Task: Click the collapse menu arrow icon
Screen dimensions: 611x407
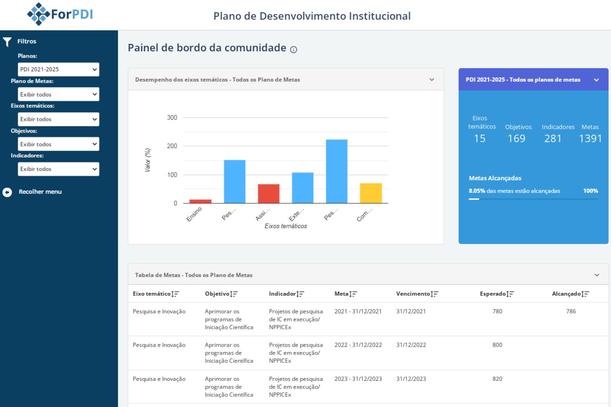Action: point(7,192)
